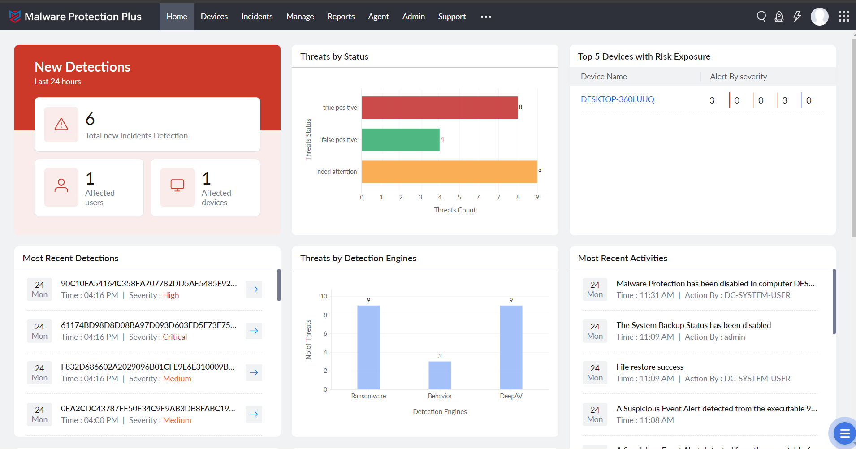
Task: Go to the Agent section
Action: pyautogui.click(x=378, y=16)
